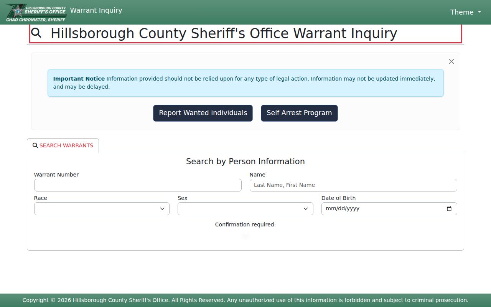This screenshot has width=491, height=307.
Task: Click the "Search by Person Information" heading
Action: (245, 162)
